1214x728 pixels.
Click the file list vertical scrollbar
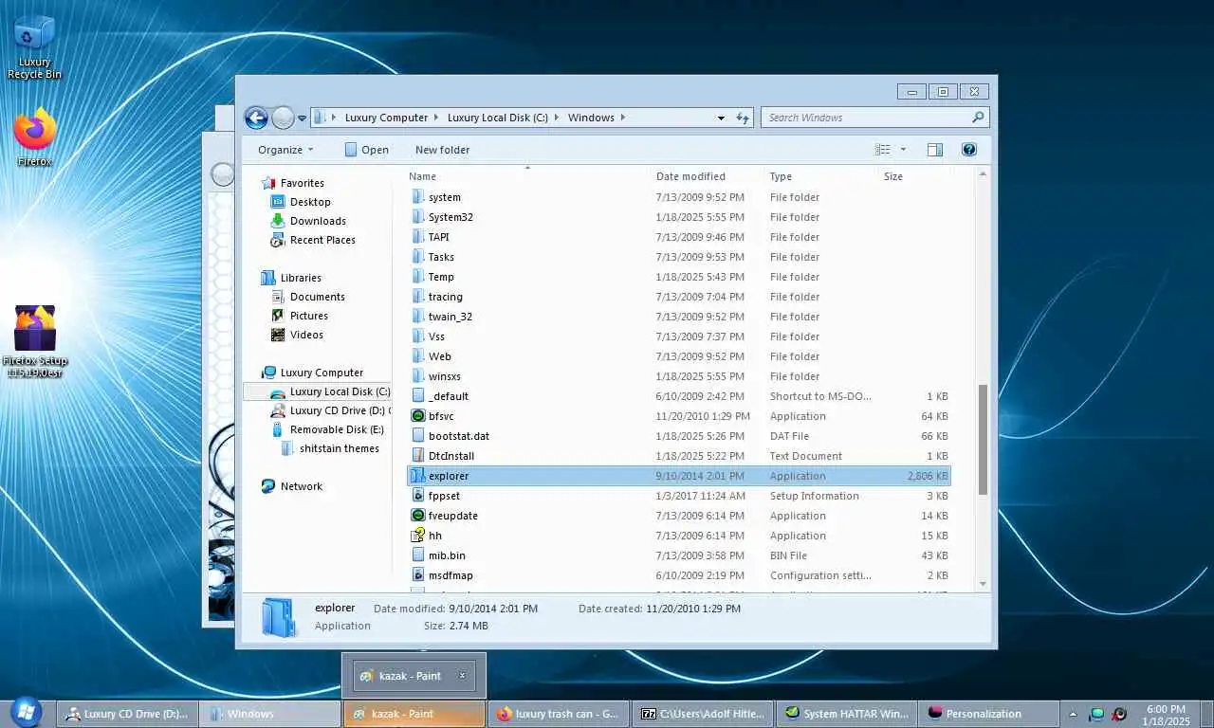[x=983, y=438]
